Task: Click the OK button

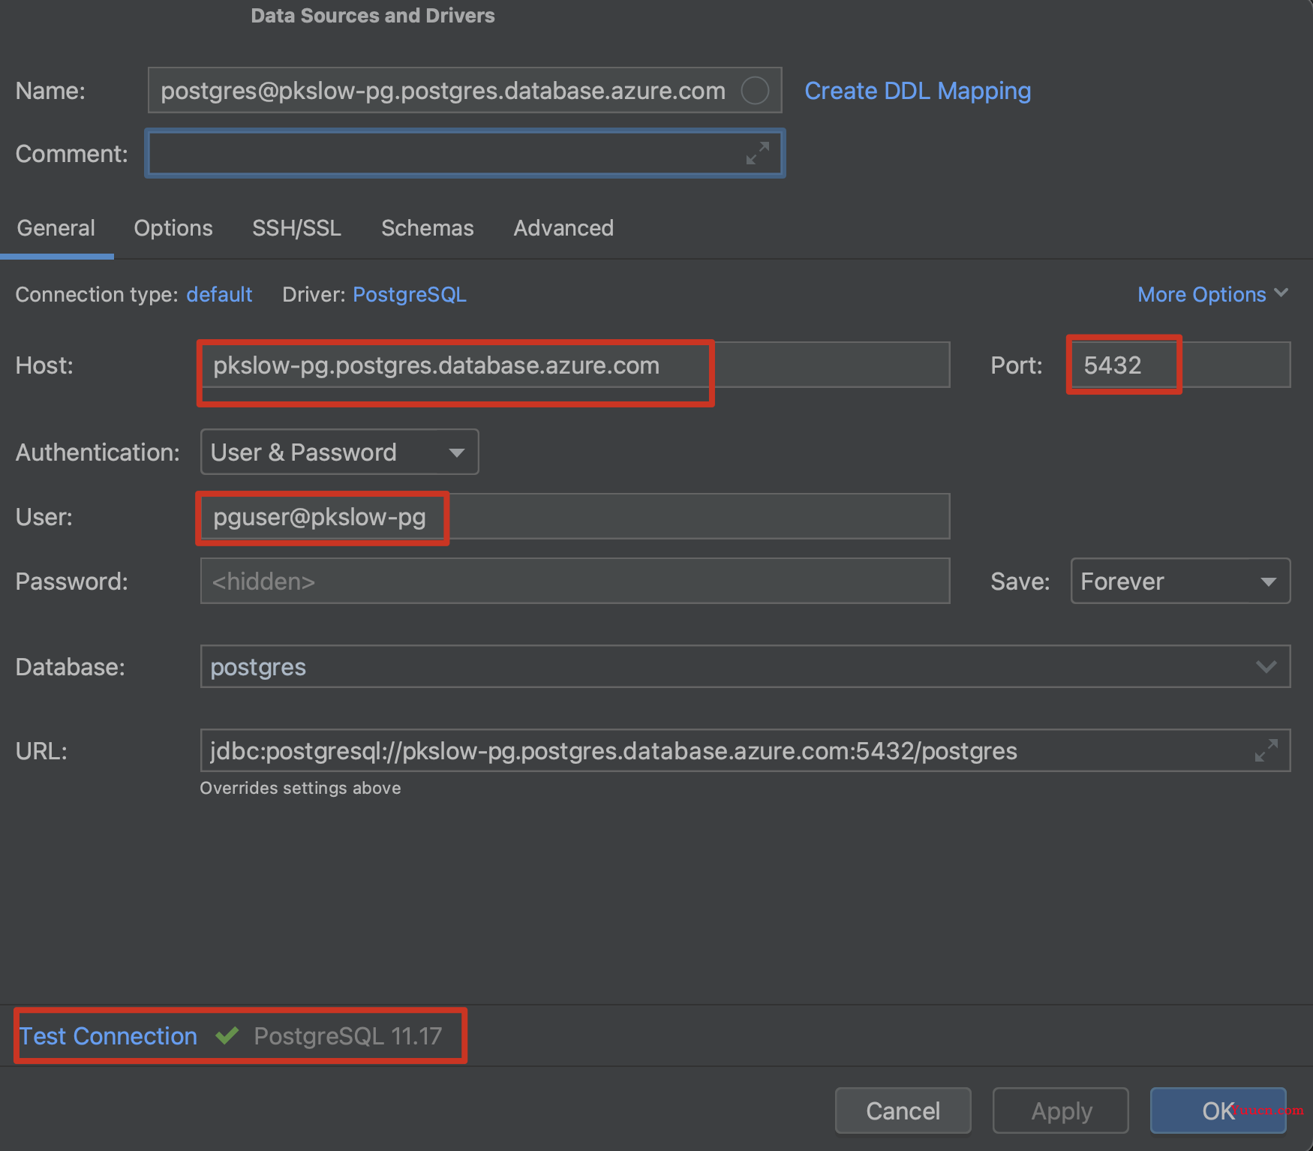Action: click(1218, 1110)
